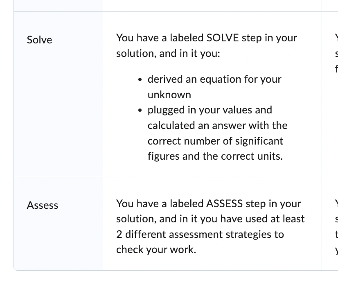
Task: Click the partially visible column beside Assess
Action: coord(330,224)
